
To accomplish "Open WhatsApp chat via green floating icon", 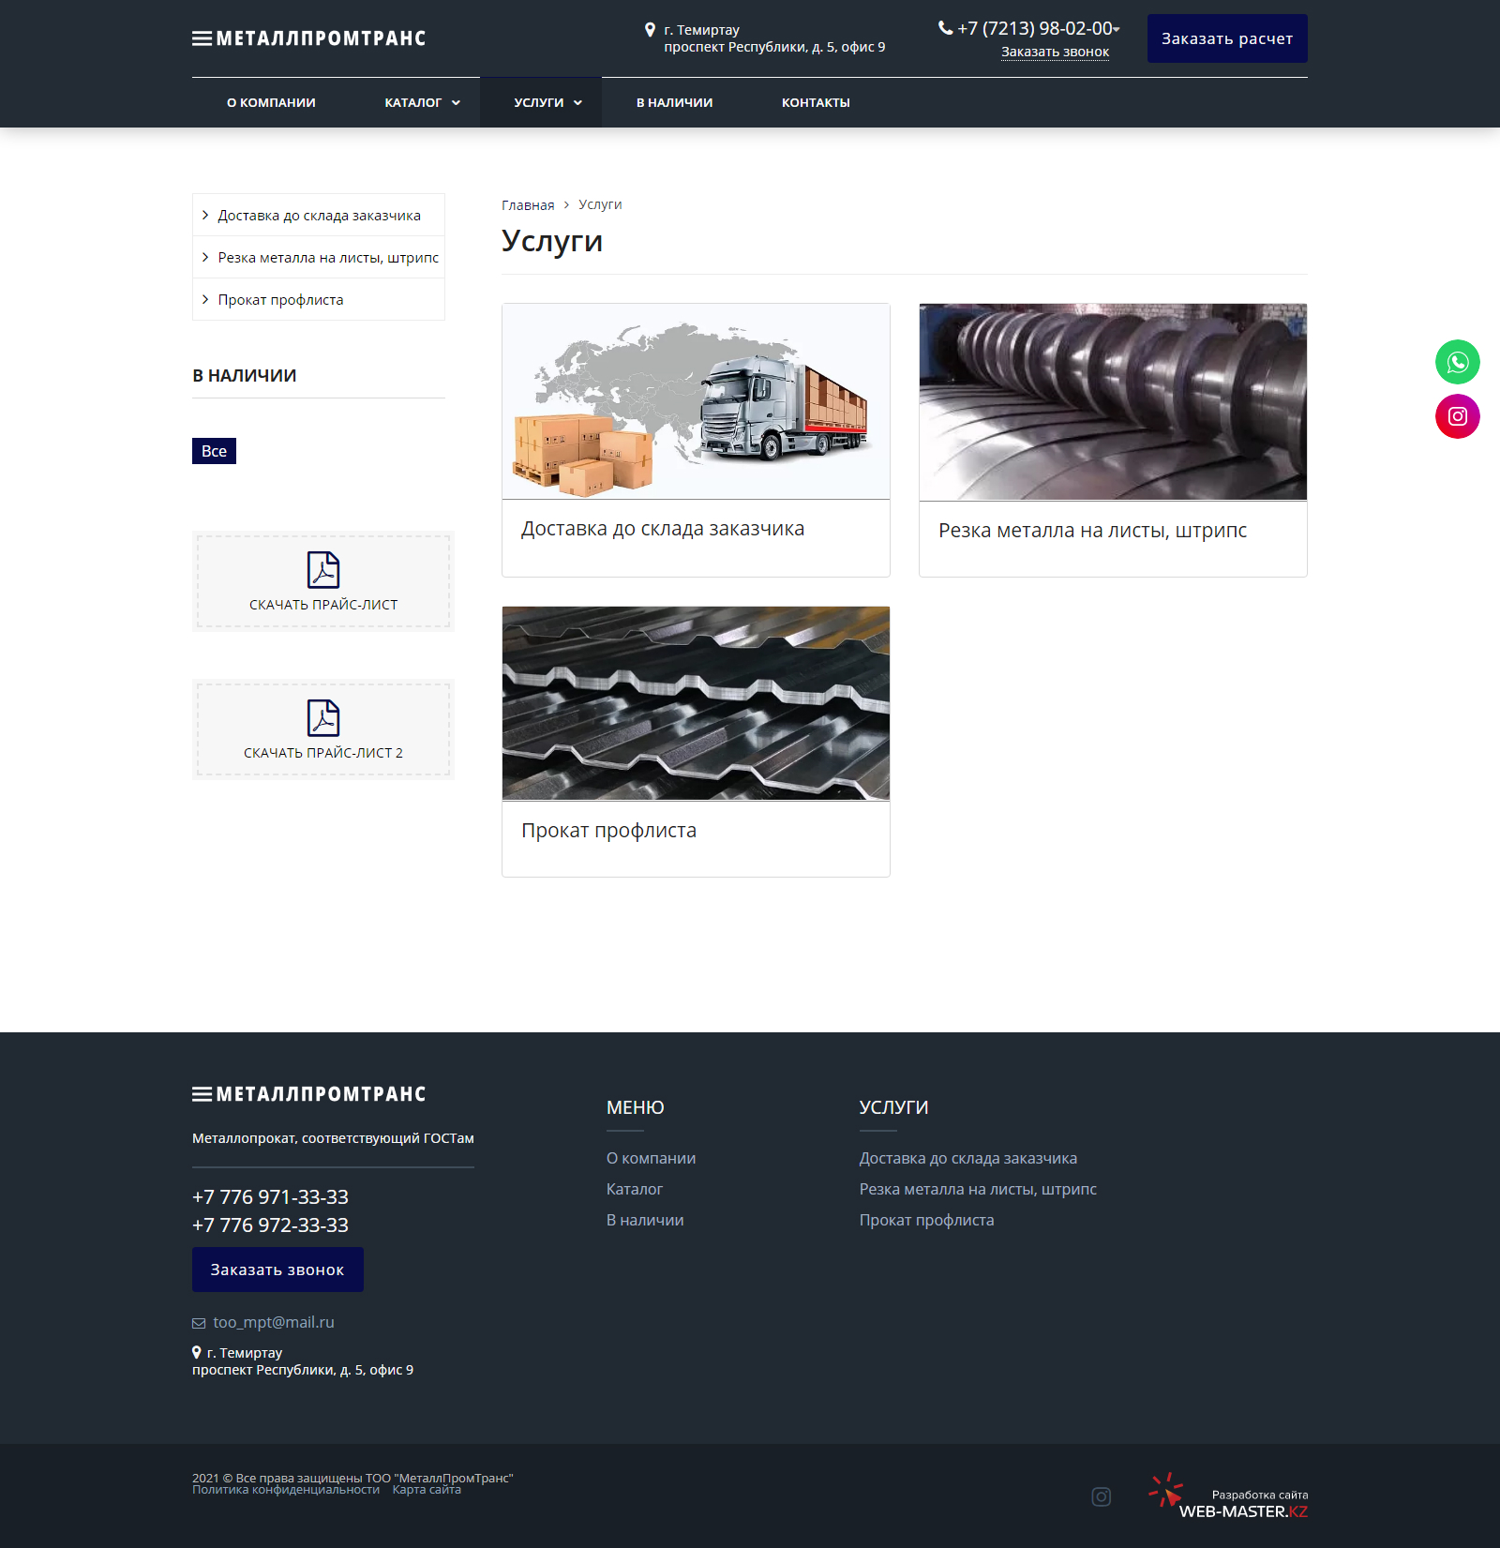I will (x=1458, y=362).
